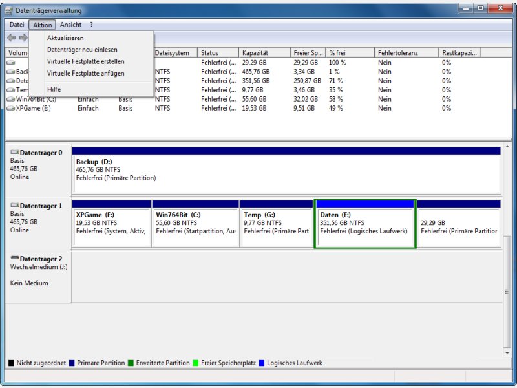Click the Datenträger 1 disk label panel

38,223
